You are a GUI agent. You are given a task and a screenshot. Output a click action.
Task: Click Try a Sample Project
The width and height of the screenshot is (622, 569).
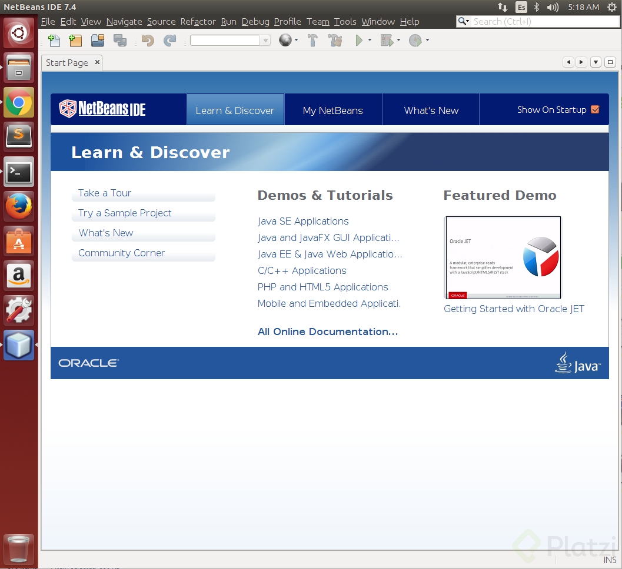[144, 213]
